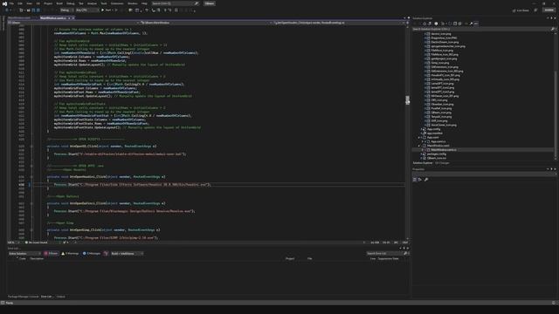Click the Save icon in toolbar
The height and width of the screenshot is (314, 559).
click(33, 10)
